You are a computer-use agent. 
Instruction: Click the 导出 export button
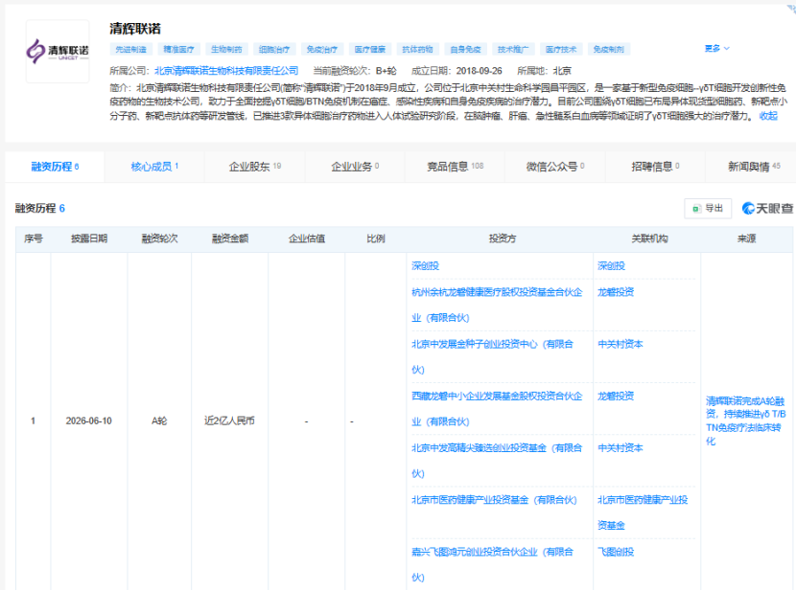coord(708,208)
